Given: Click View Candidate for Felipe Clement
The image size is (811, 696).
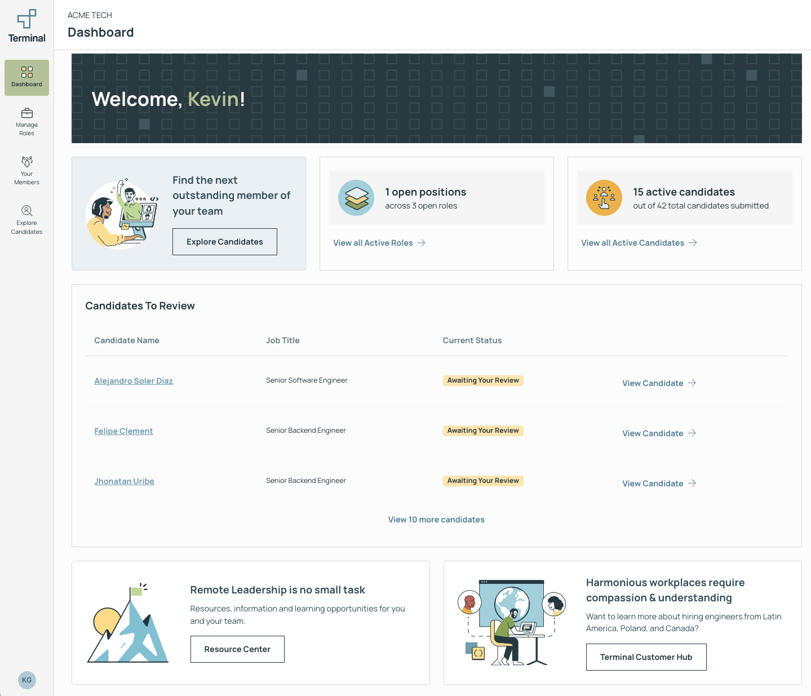Looking at the screenshot, I should click(x=653, y=433).
